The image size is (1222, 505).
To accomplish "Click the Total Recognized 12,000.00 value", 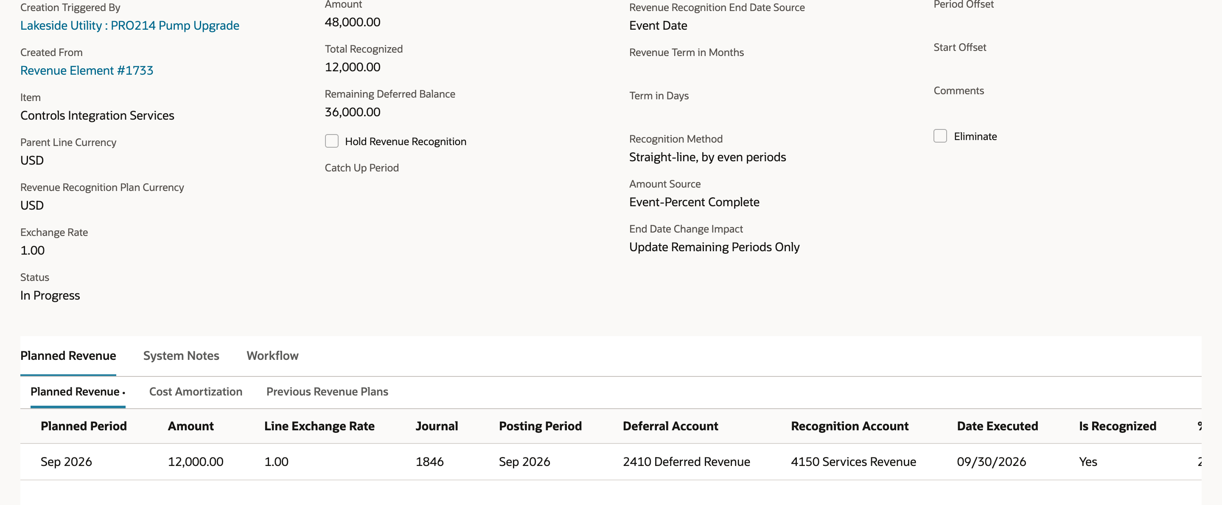I will point(353,67).
